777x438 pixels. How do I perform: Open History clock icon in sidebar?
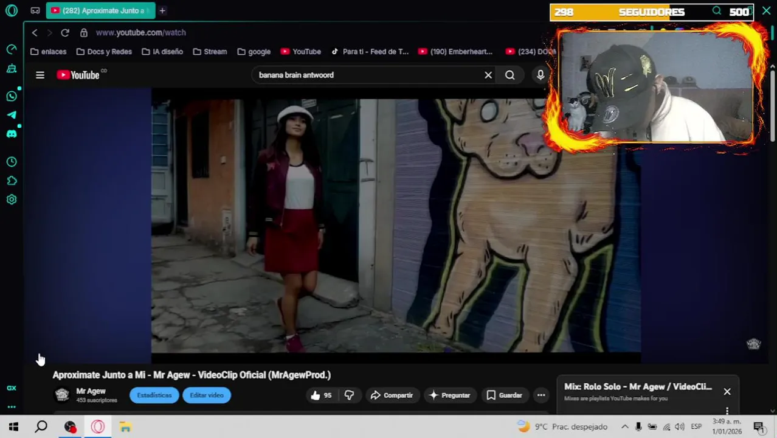click(x=12, y=162)
